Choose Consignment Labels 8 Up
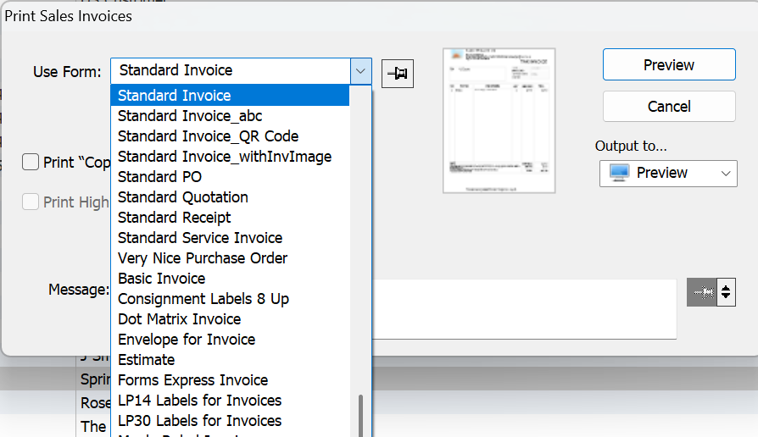 click(230, 298)
